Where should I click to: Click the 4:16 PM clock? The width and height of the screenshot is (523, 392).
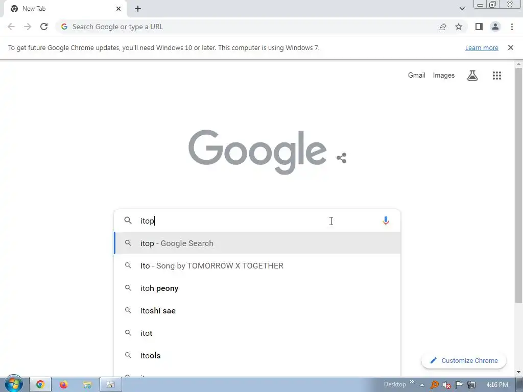497,385
